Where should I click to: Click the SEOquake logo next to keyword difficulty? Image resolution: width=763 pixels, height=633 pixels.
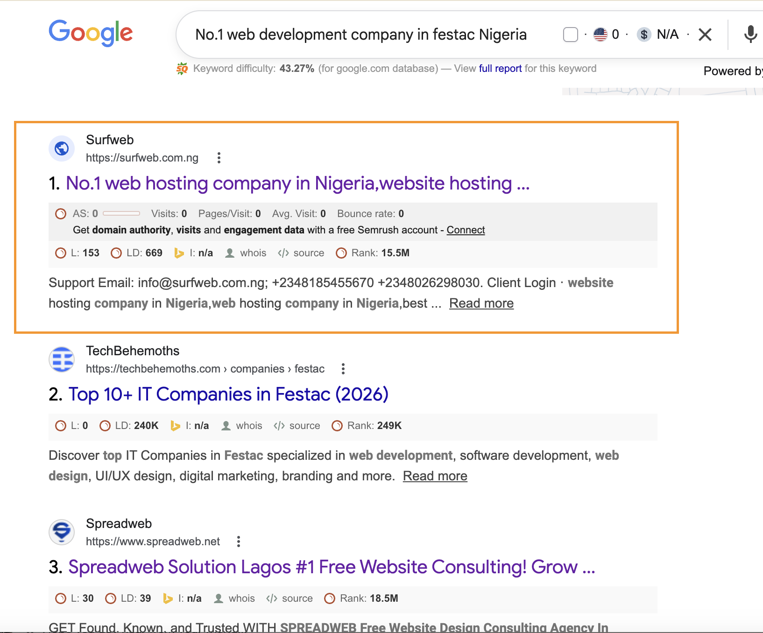182,68
